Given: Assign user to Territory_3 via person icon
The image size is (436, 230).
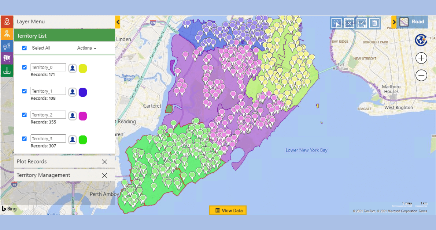Looking at the screenshot, I should click(73, 140).
